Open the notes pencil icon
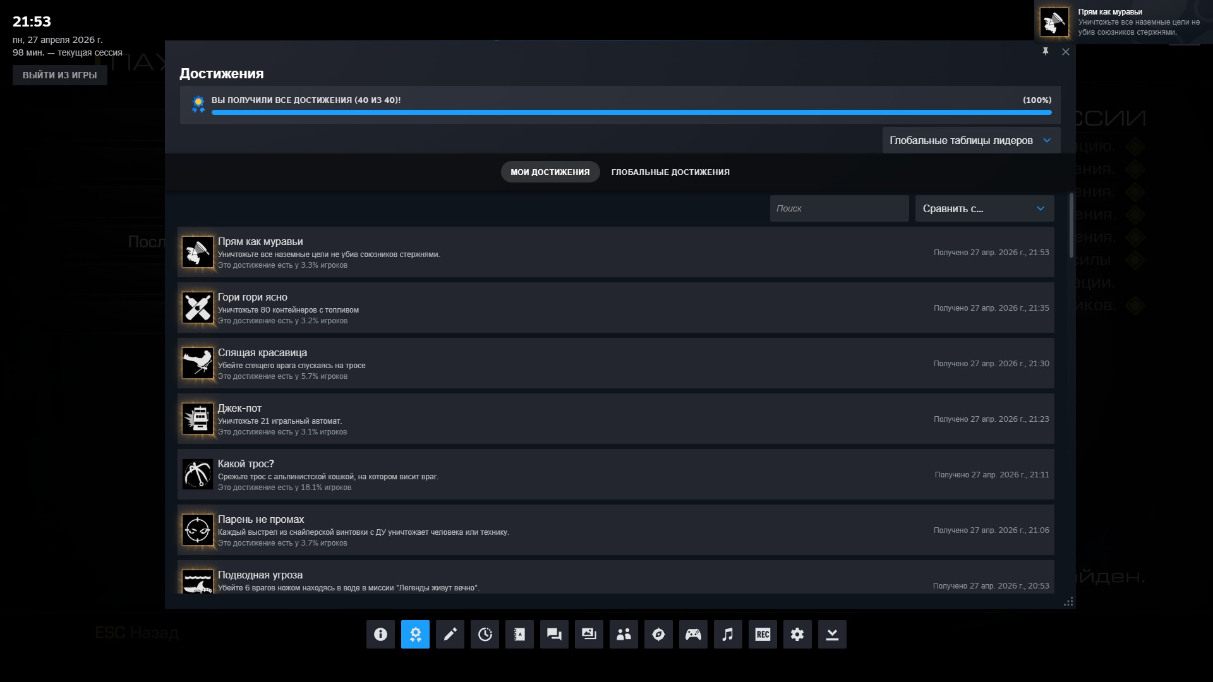Viewport: 1213px width, 682px height. coord(450,634)
